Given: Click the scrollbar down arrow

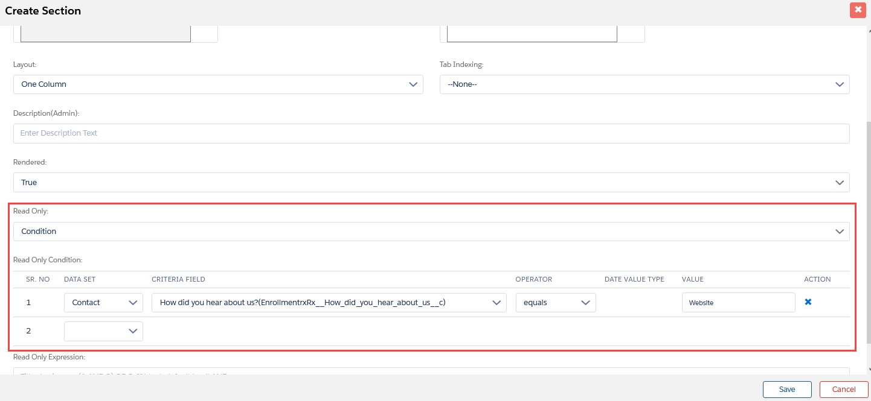Looking at the screenshot, I should (x=868, y=370).
